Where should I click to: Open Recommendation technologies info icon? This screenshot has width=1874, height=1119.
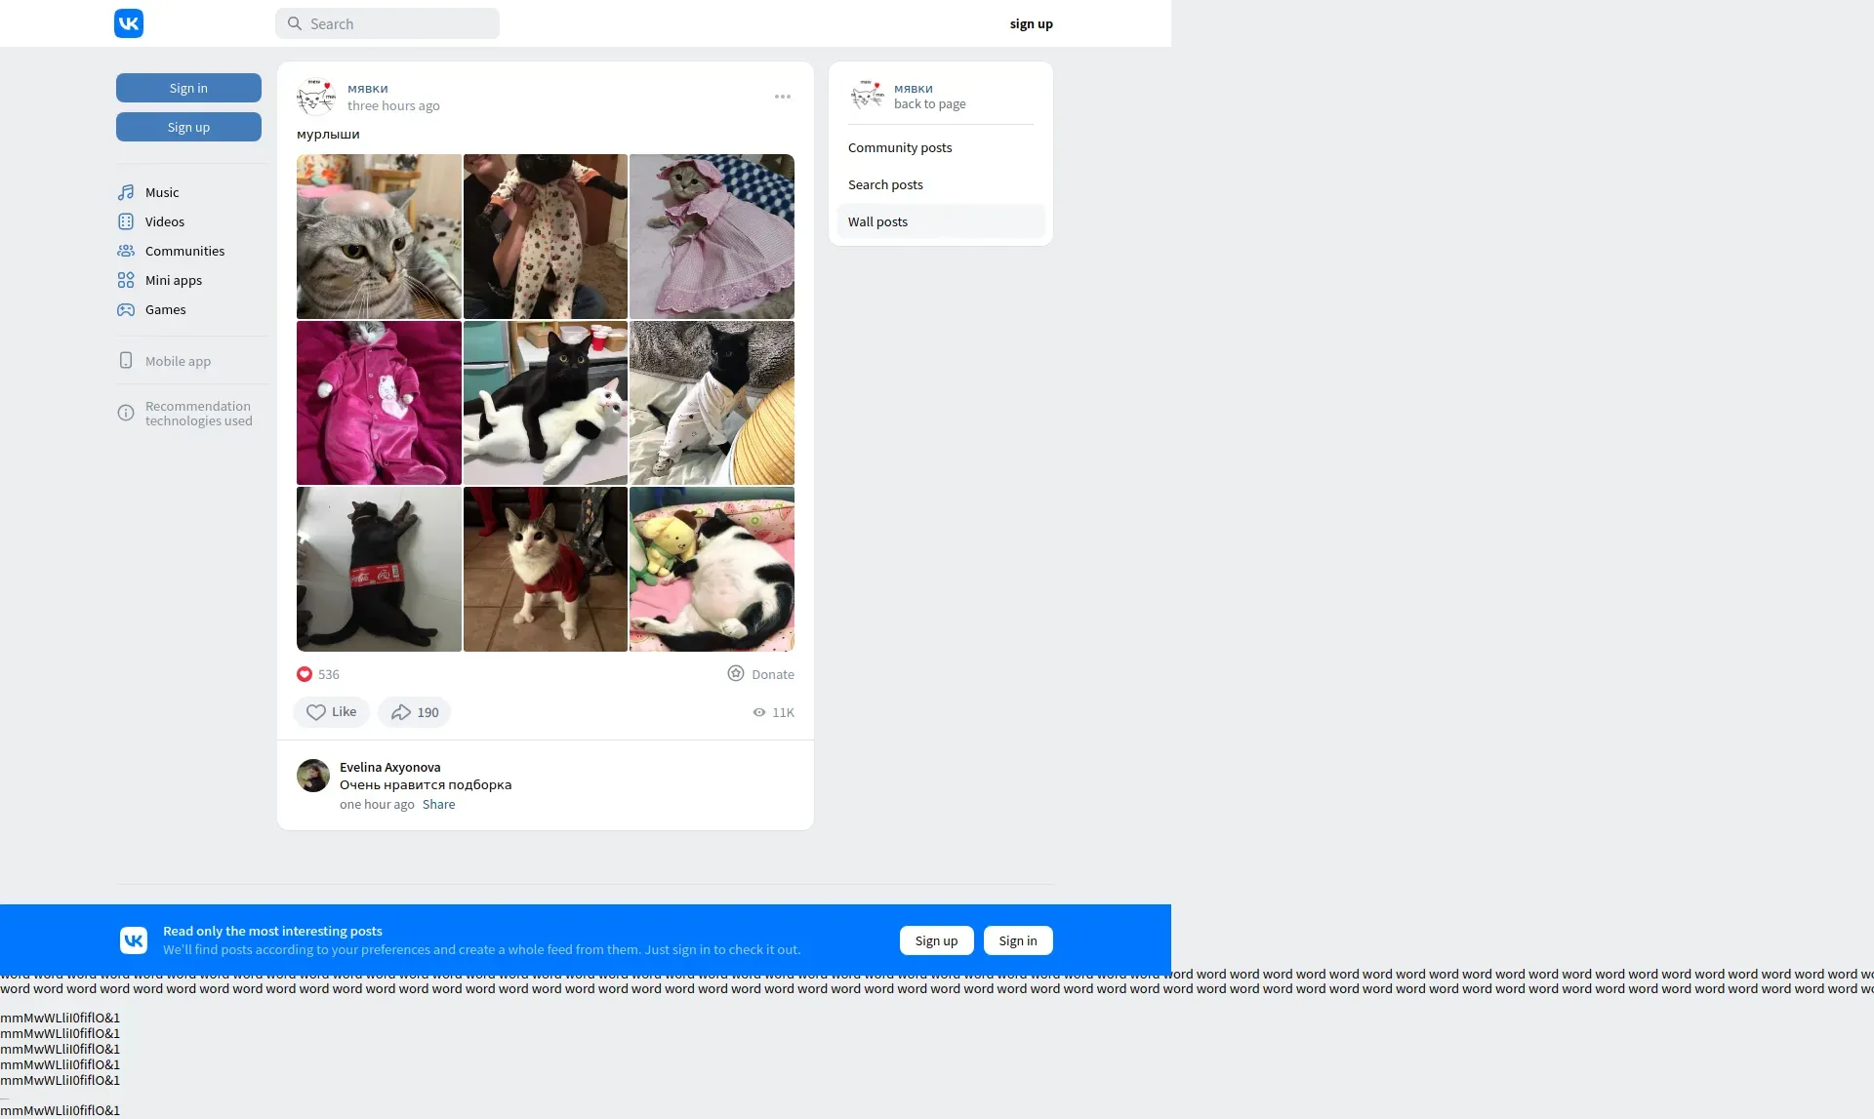click(126, 413)
